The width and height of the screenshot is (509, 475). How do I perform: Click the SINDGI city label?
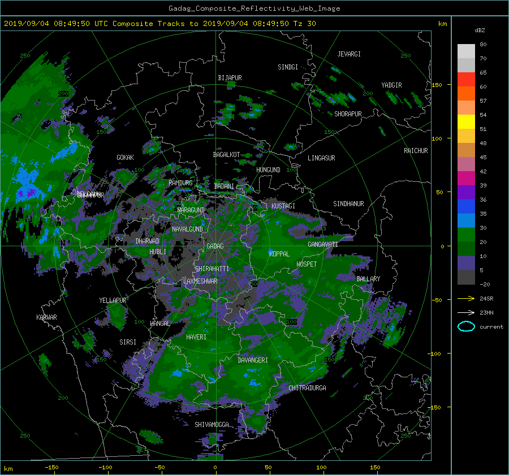click(x=288, y=67)
